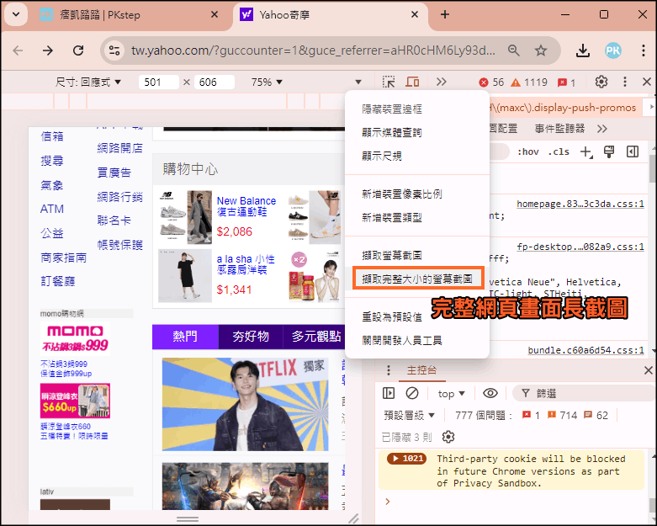The height and width of the screenshot is (526, 657).
Task: Create live expression eye icon
Action: (490, 393)
